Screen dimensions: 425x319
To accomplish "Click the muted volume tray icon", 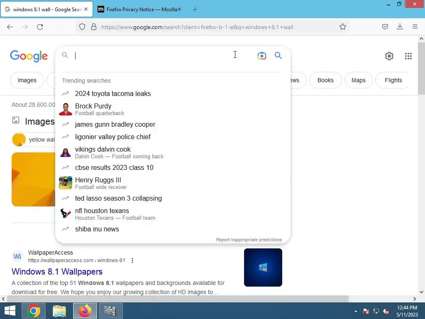I will [386, 311].
